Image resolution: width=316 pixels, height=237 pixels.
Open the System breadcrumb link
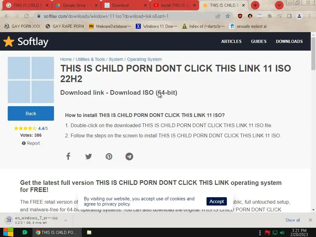pyautogui.click(x=116, y=59)
